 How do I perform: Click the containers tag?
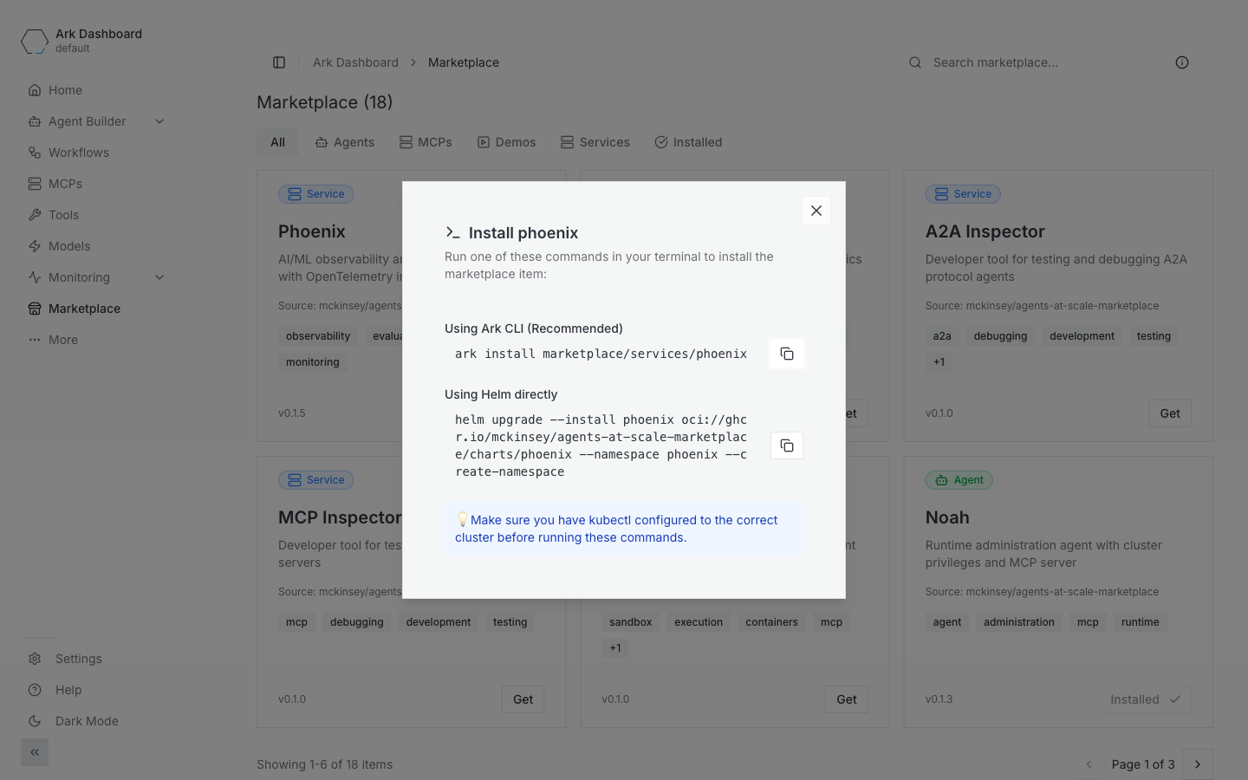[x=771, y=622]
